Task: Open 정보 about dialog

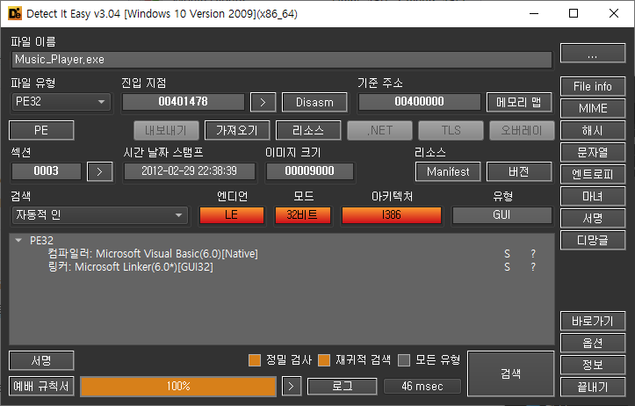Action: [x=593, y=365]
